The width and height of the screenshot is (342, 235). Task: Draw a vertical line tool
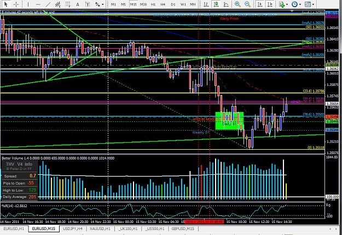(x=28, y=4)
